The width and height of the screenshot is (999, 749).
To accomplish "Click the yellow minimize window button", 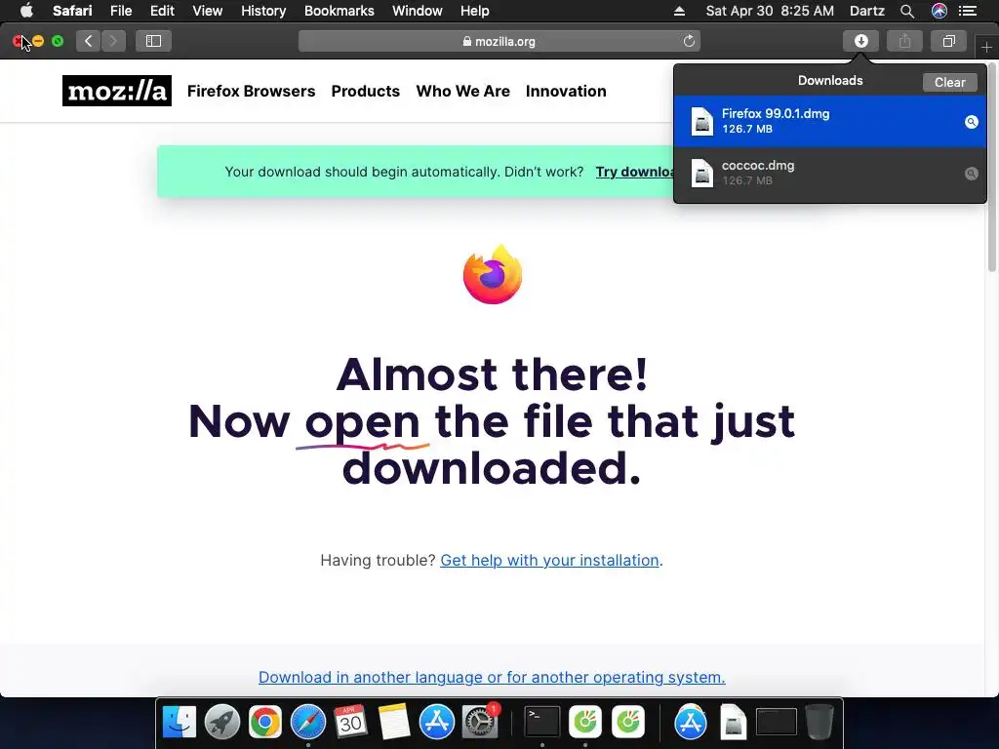I will tap(38, 41).
